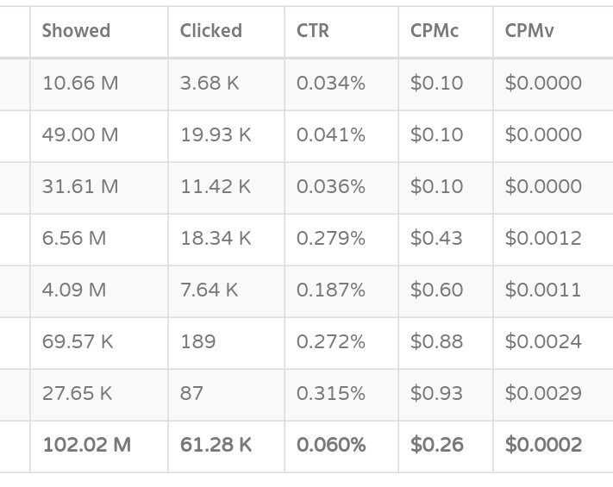Image resolution: width=613 pixels, height=487 pixels.
Task: Select the 0.187% CTR cell
Action: tap(331, 290)
